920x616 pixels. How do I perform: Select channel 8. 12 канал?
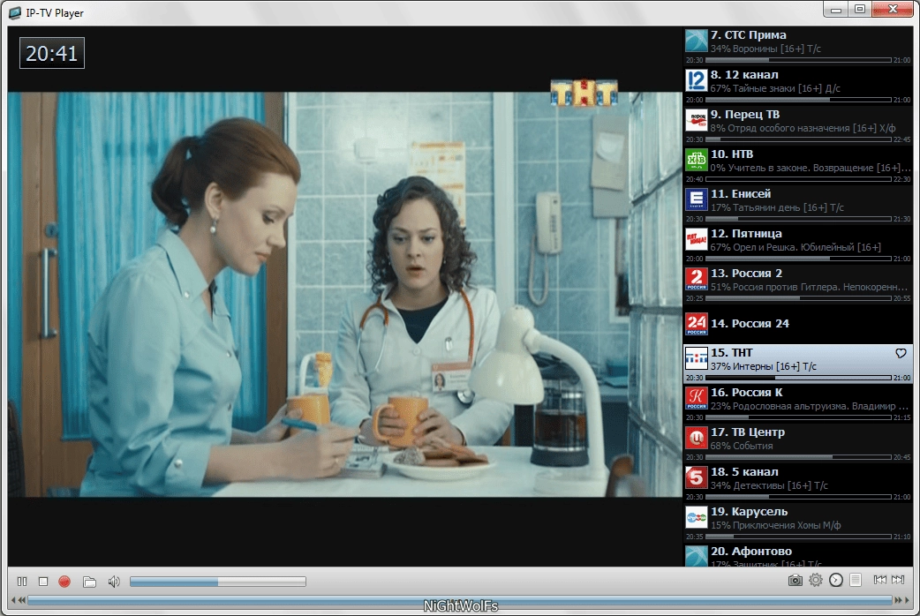pos(798,86)
